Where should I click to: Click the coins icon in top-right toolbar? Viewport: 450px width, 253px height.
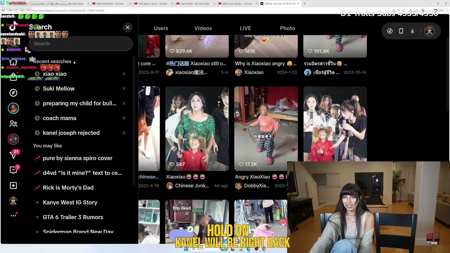pos(390,31)
